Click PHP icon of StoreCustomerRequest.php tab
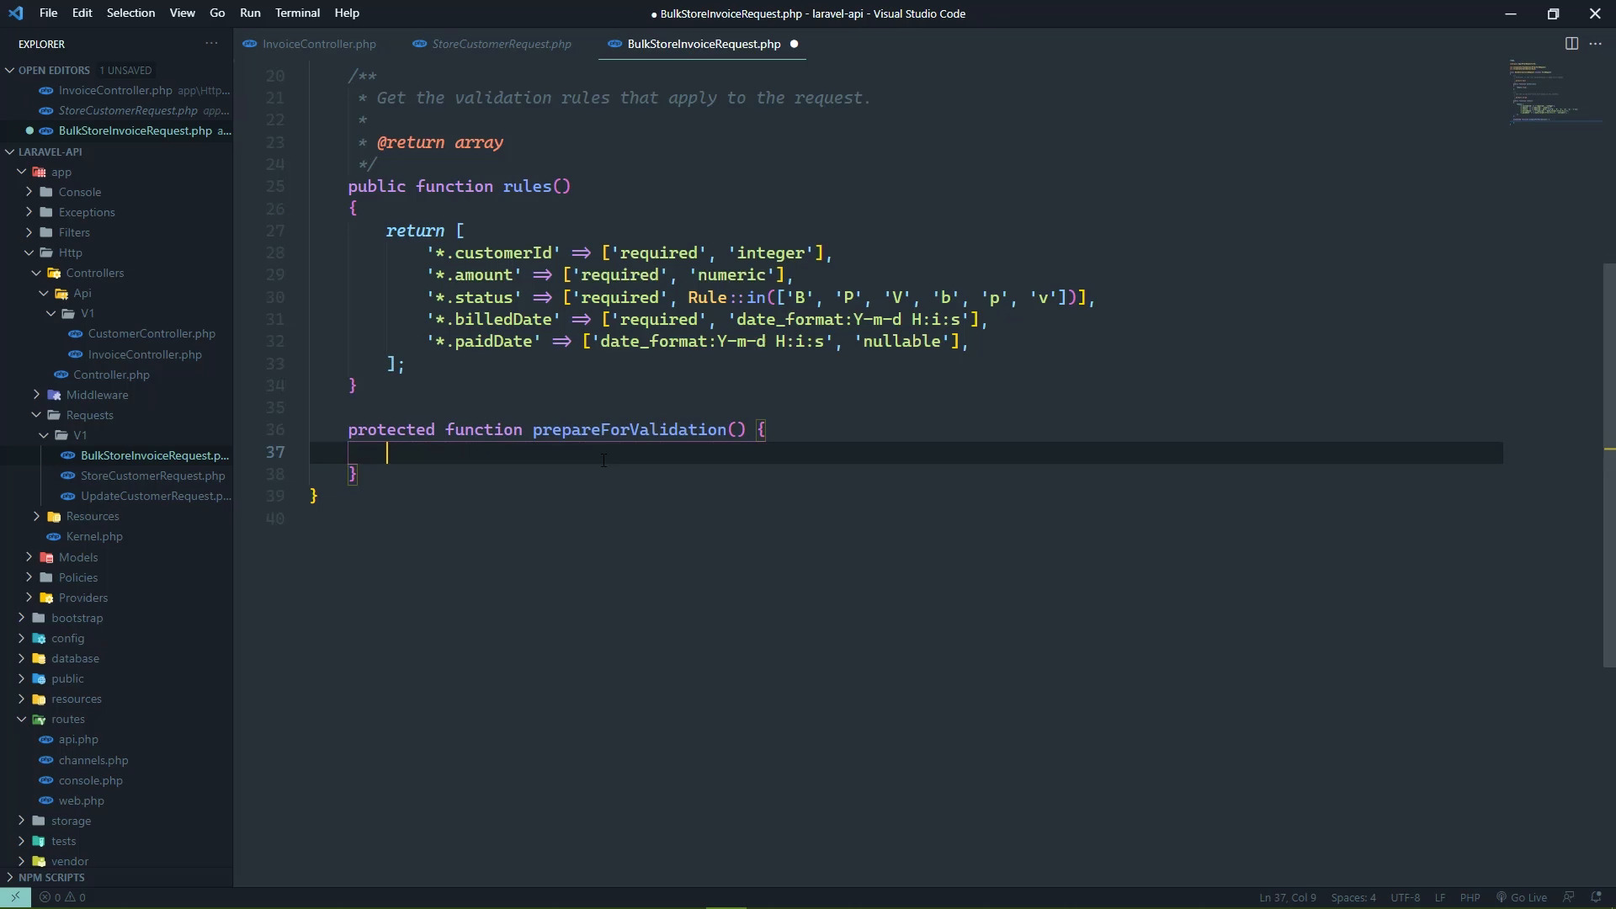Screen dimensions: 1616x909 (419, 44)
